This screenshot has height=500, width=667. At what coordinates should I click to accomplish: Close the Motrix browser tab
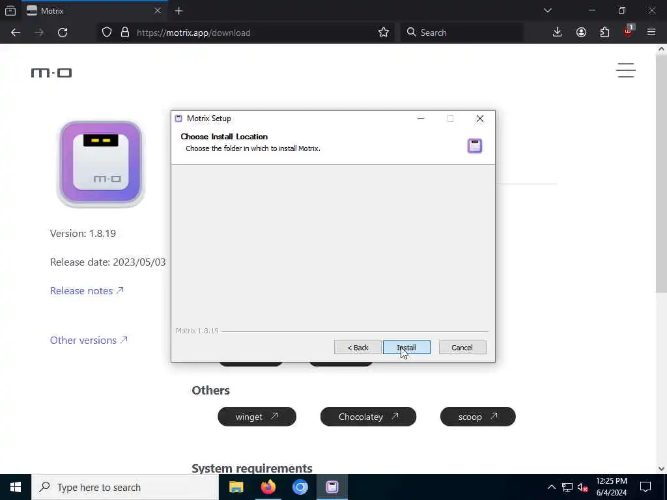pyautogui.click(x=158, y=10)
